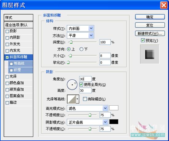Click the 大小 pixel input field
The width and height of the screenshot is (169, 141).
pos(105,56)
